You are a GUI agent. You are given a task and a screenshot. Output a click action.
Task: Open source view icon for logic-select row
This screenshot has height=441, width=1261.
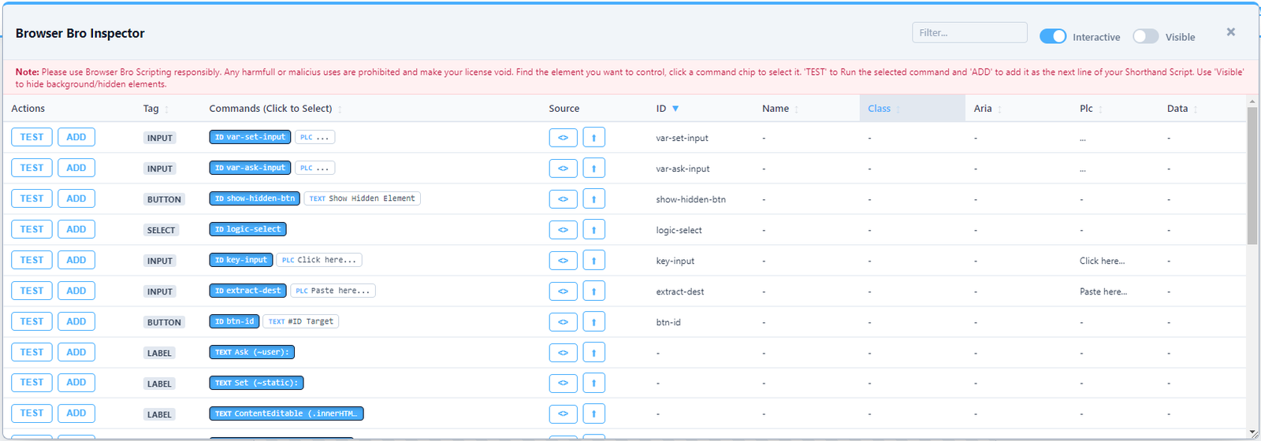(563, 230)
